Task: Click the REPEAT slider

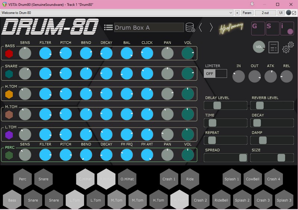Action: tap(225, 140)
